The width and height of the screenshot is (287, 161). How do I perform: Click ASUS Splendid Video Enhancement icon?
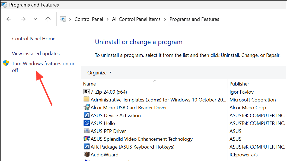(87, 139)
